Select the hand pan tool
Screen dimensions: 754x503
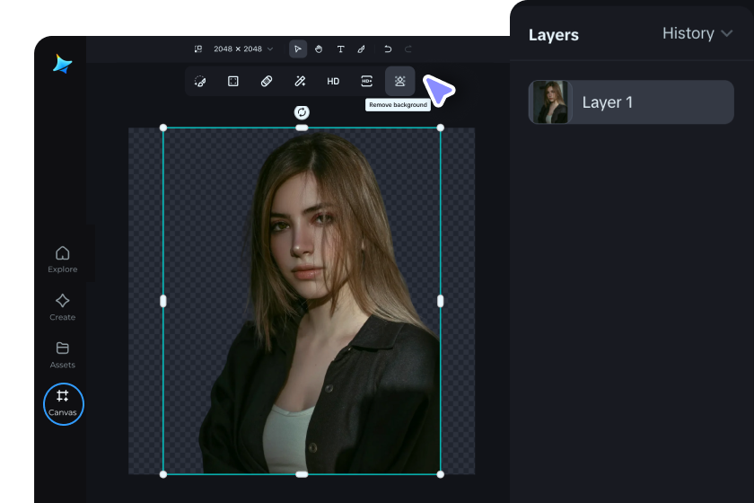coord(319,49)
